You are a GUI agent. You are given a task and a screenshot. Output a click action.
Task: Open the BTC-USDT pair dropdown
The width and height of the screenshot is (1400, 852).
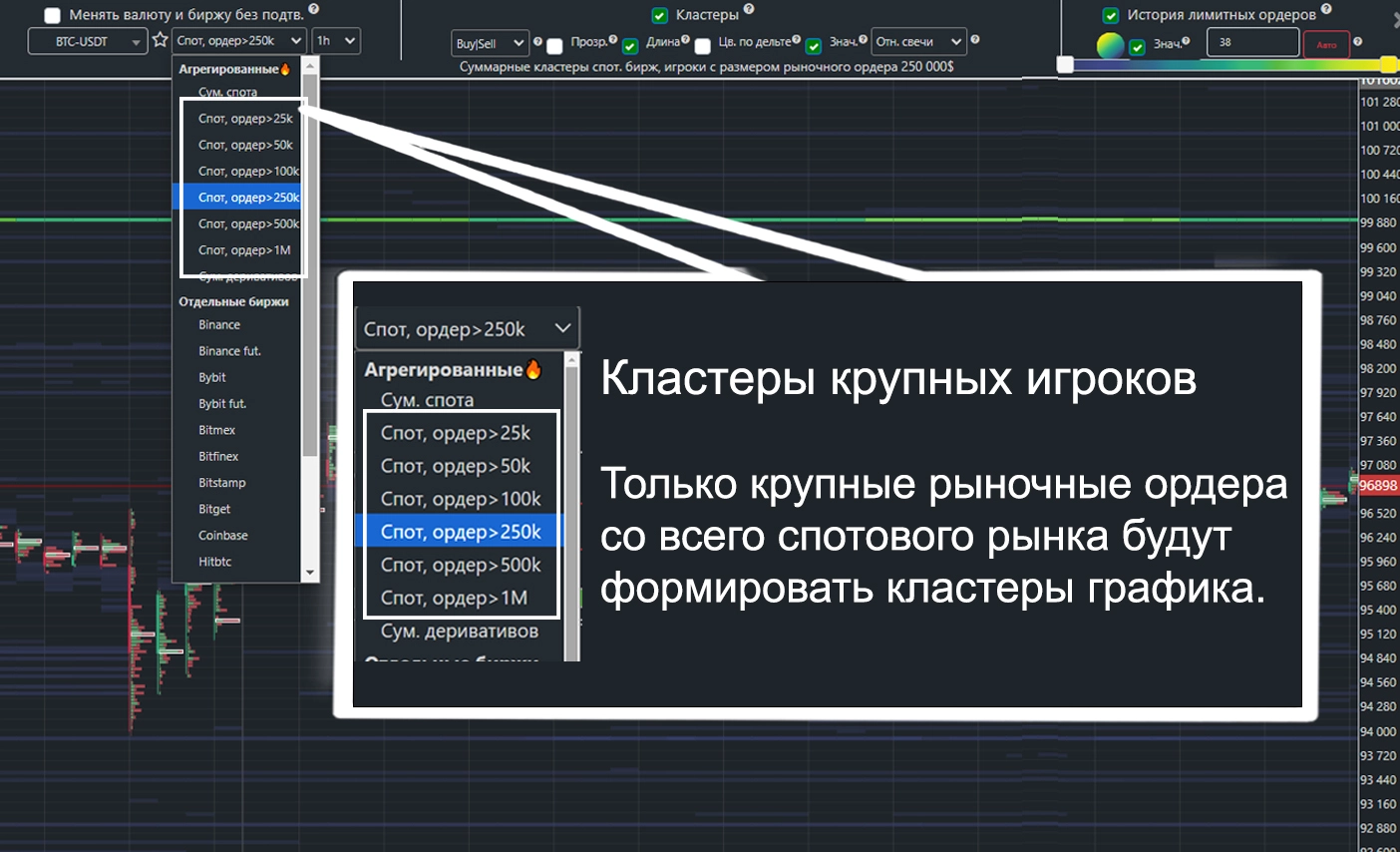pos(87,42)
